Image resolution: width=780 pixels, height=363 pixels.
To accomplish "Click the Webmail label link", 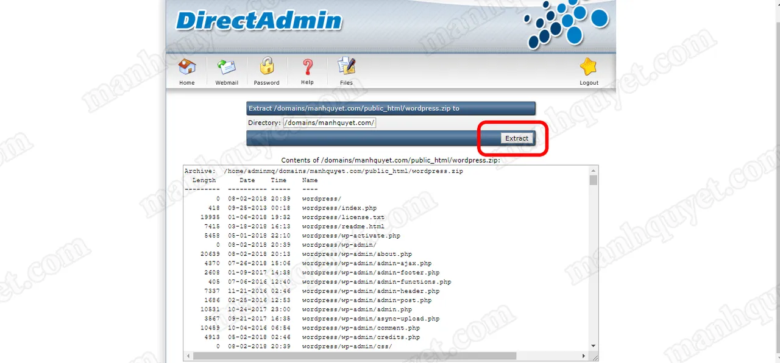I will [227, 83].
